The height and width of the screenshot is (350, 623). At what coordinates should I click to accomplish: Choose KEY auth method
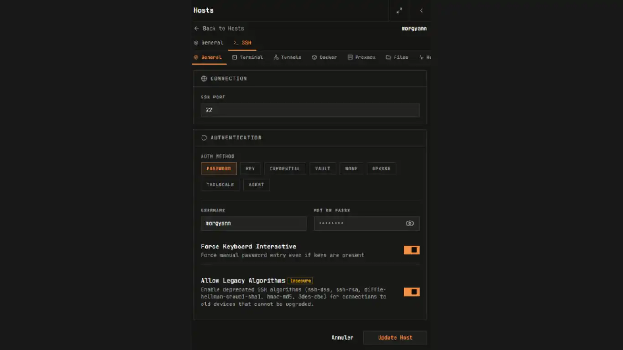click(250, 169)
